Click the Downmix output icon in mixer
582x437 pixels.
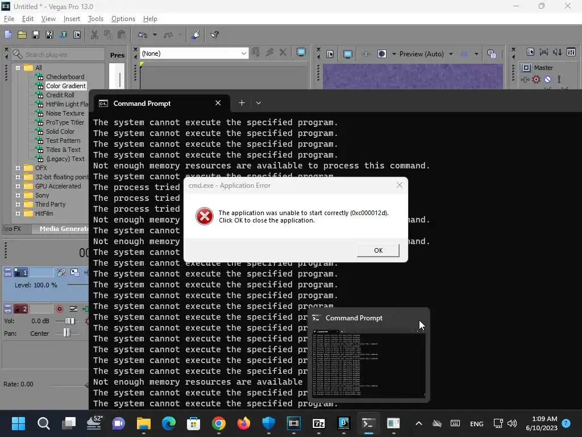coord(544,52)
